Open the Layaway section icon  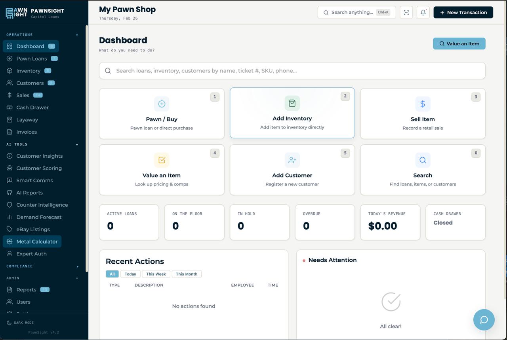pos(9,119)
